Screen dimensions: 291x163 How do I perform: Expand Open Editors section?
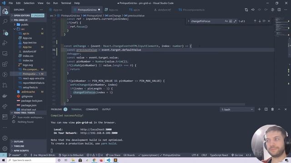(x=28, y=15)
